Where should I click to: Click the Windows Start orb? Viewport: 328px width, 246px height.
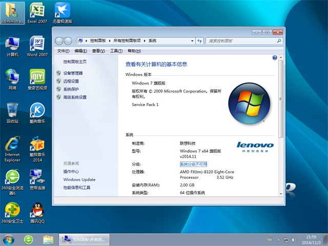(x=9, y=239)
